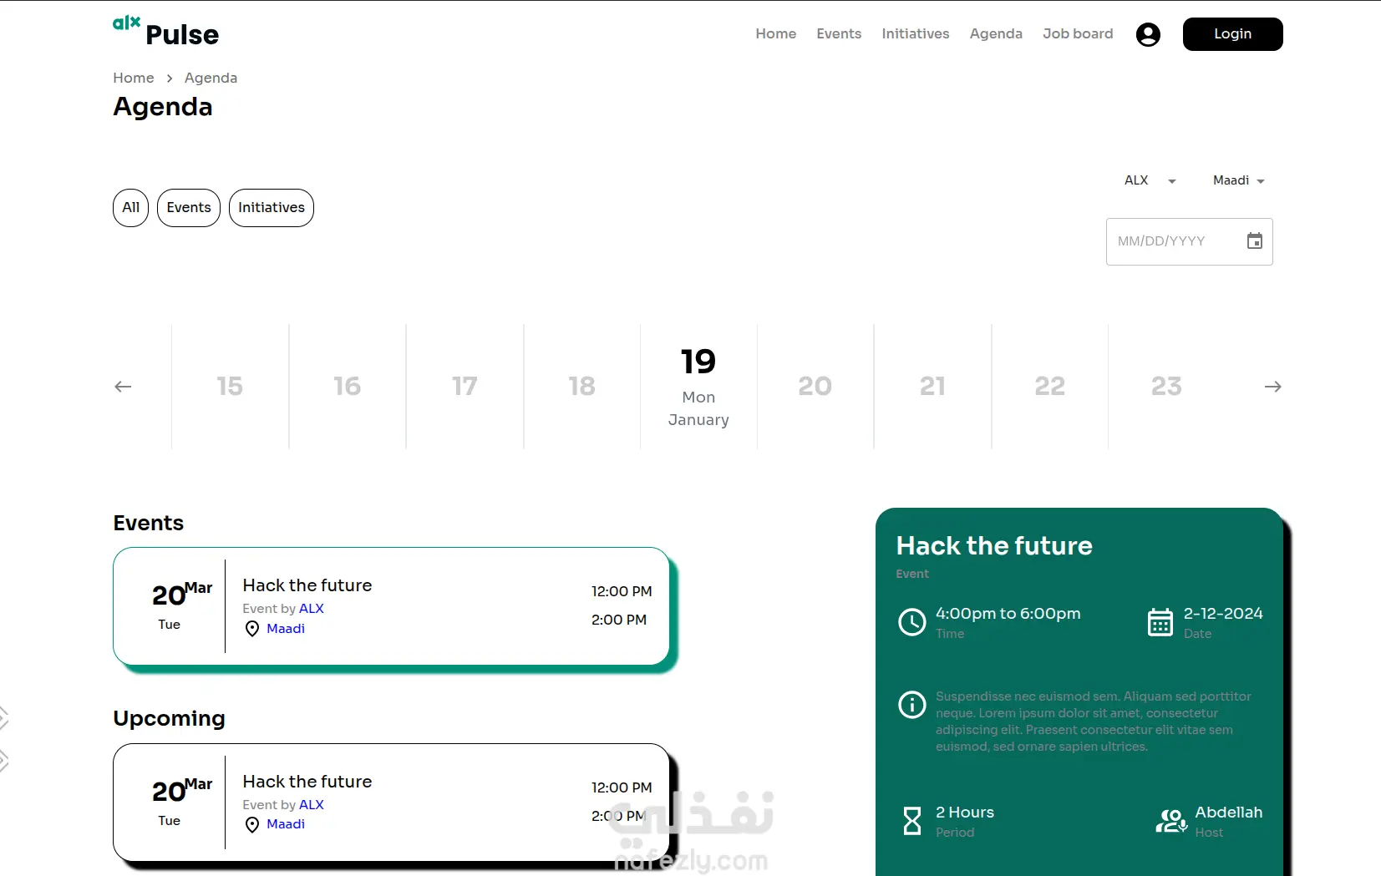This screenshot has height=876, width=1381.
Task: Select day 23 in the date strip
Action: [x=1166, y=387]
